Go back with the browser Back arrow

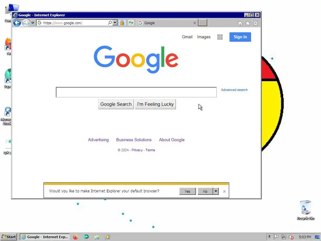click(17, 23)
